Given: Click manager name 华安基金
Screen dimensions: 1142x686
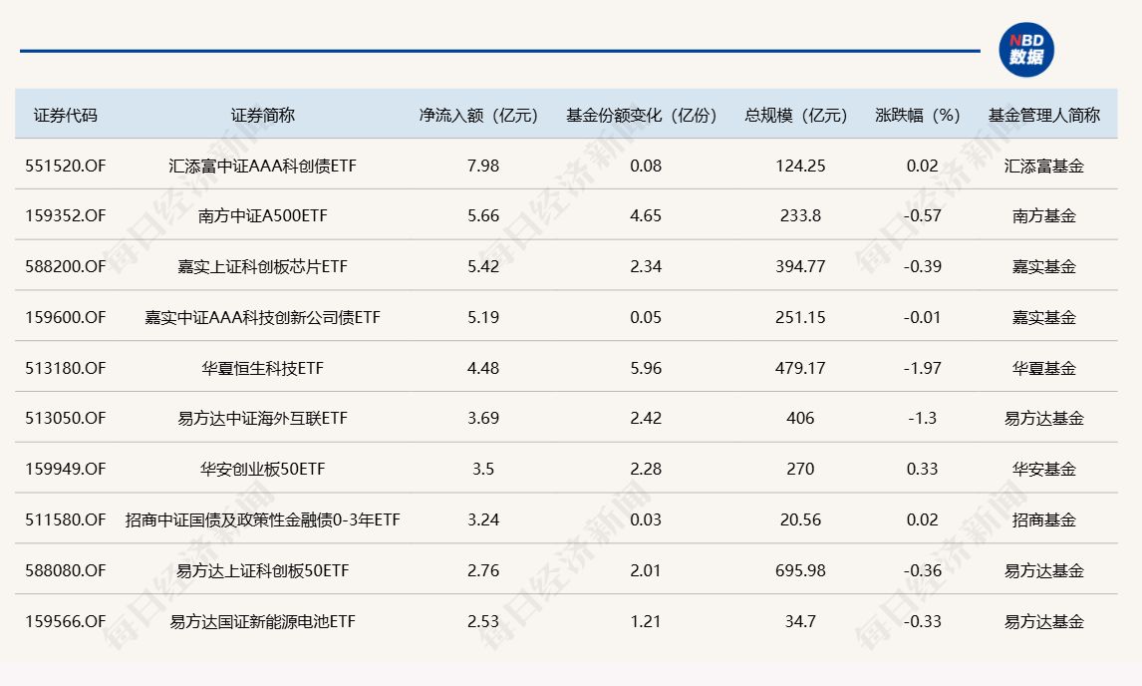Looking at the screenshot, I should (x=1043, y=469).
